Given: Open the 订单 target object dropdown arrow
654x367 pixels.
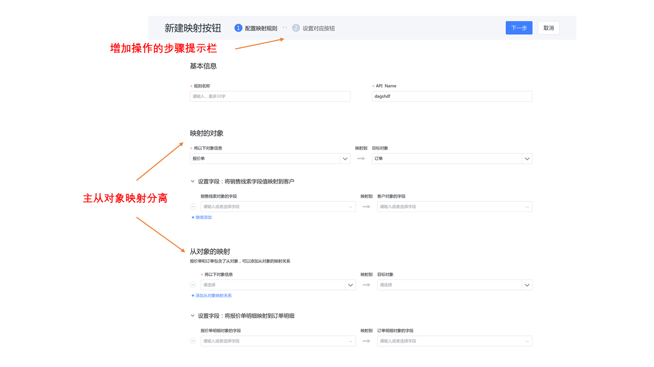Looking at the screenshot, I should click(x=527, y=159).
